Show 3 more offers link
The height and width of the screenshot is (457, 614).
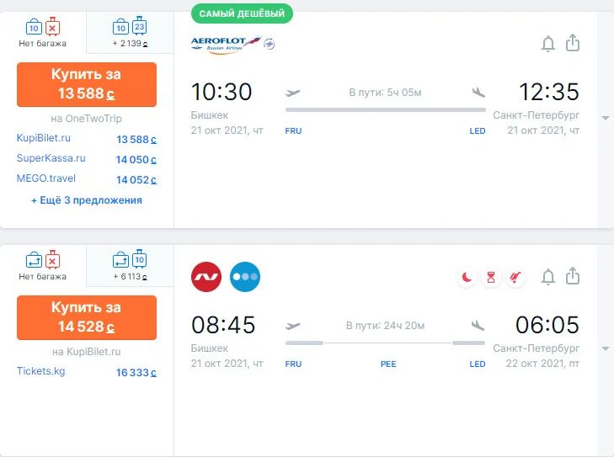pyautogui.click(x=87, y=200)
